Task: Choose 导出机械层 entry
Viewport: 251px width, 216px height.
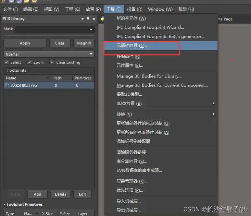Action: click(x=161, y=210)
